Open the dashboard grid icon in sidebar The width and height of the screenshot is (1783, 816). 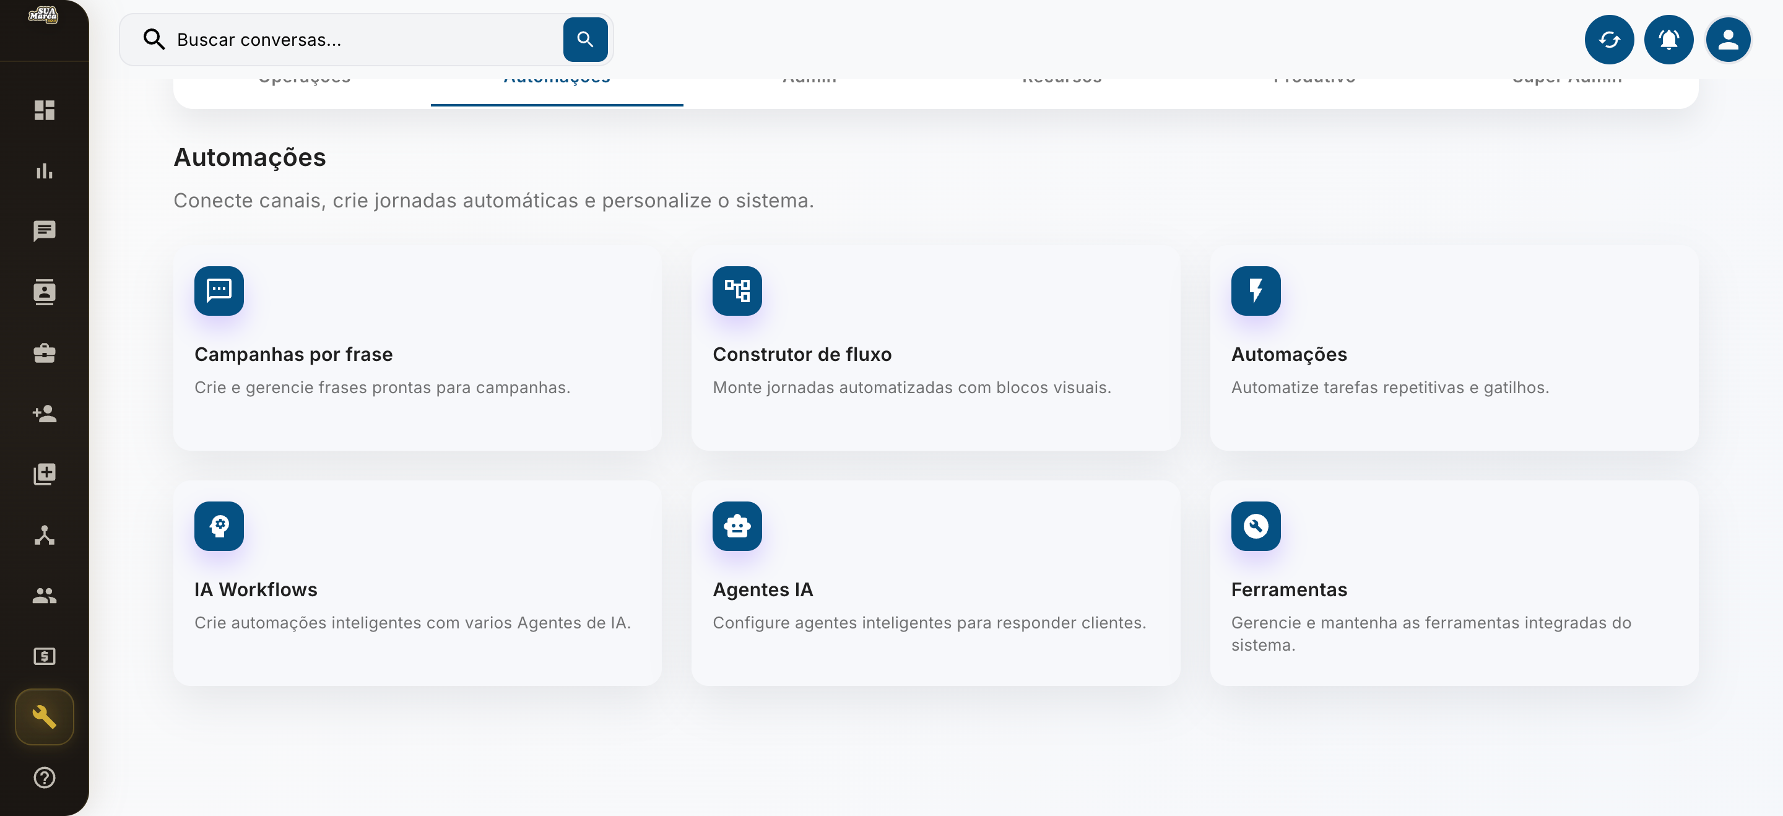click(x=45, y=110)
